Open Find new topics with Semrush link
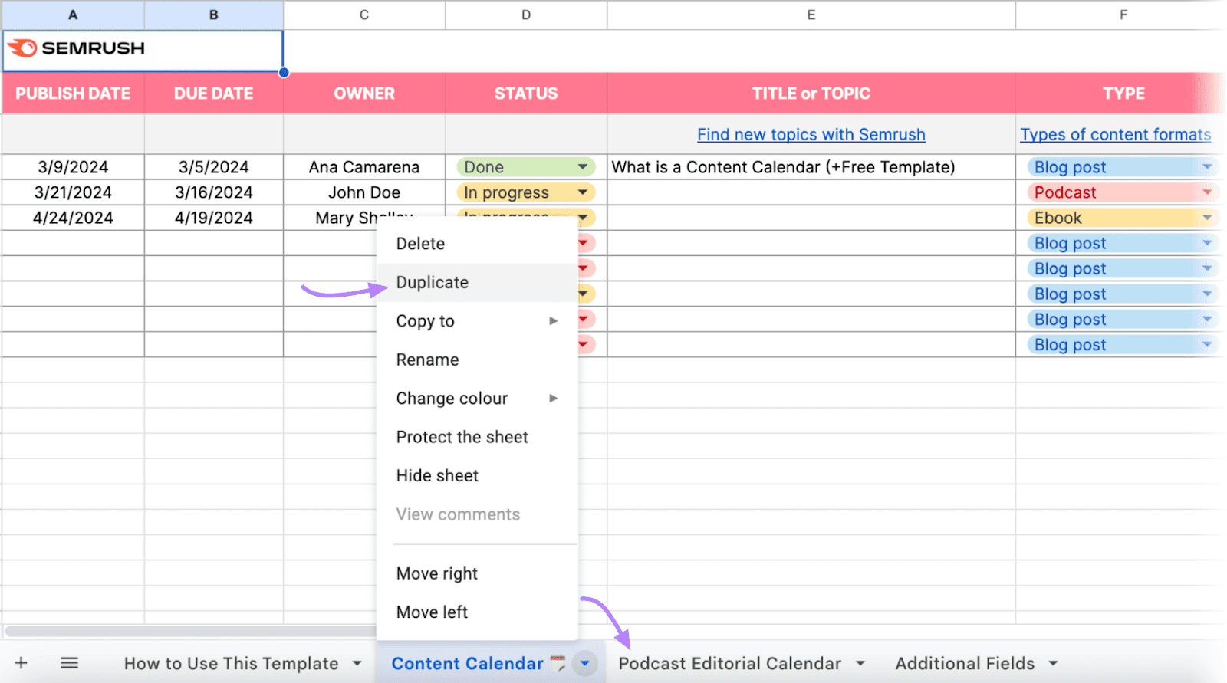The width and height of the screenshot is (1227, 683). point(811,135)
